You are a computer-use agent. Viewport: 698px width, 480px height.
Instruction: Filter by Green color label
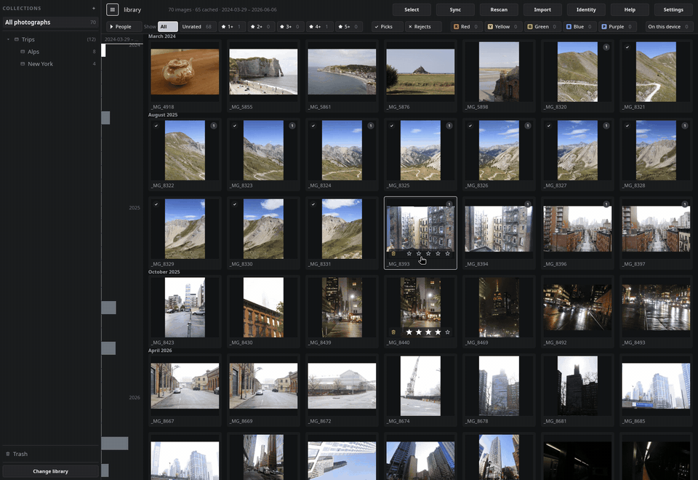point(542,27)
